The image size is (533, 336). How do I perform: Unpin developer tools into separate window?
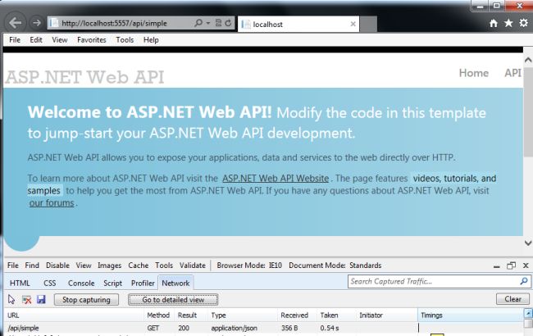[x=511, y=266]
